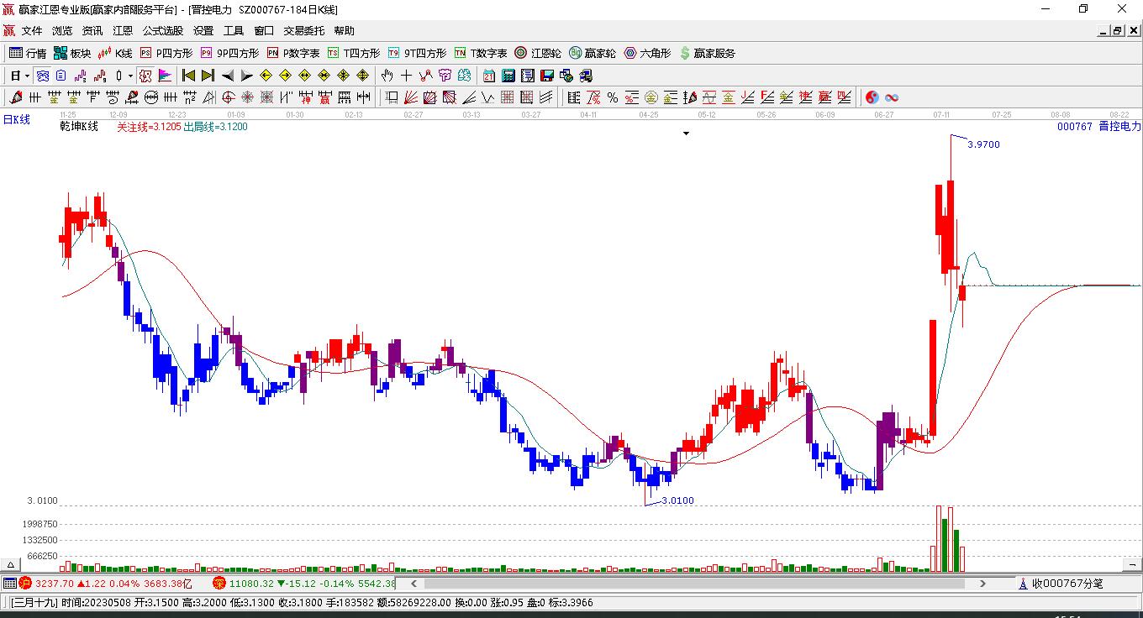The width and height of the screenshot is (1143, 618).
Task: Click Shenzhen index 11080.32 status entry
Action: (304, 584)
